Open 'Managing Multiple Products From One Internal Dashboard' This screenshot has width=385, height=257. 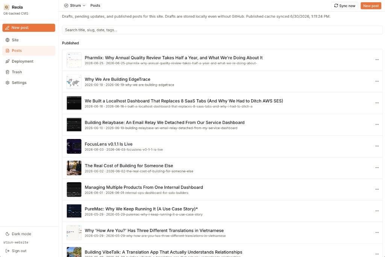(x=144, y=187)
